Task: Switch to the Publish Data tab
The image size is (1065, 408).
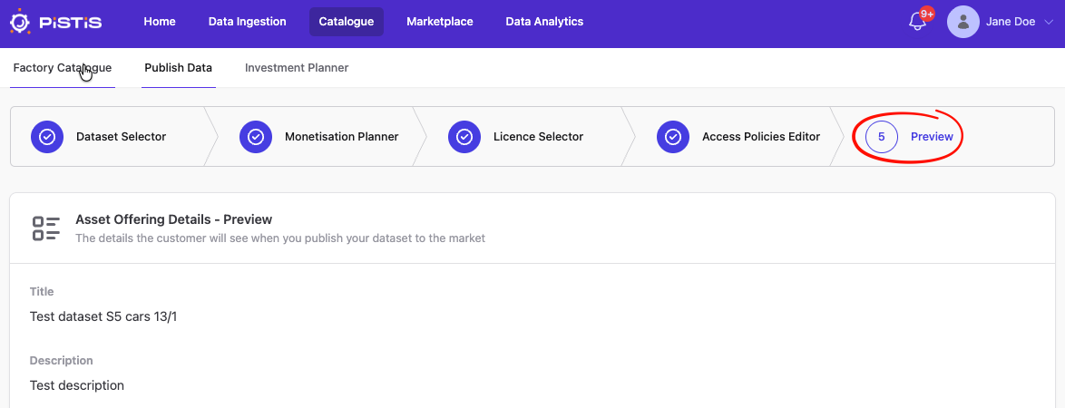Action: pos(178,68)
